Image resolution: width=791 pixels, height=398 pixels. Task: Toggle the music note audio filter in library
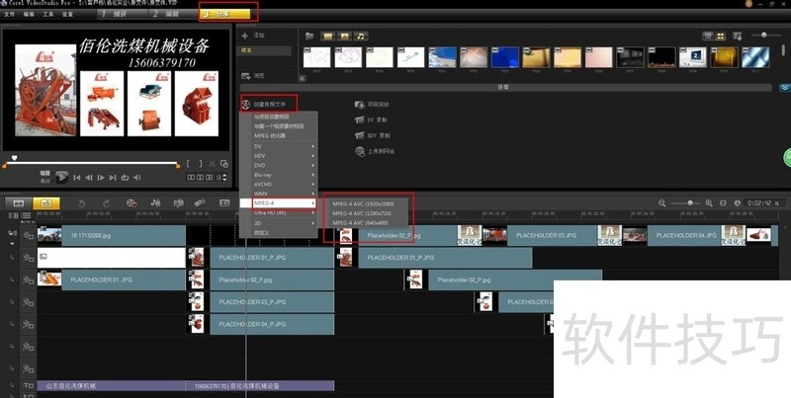tap(361, 36)
